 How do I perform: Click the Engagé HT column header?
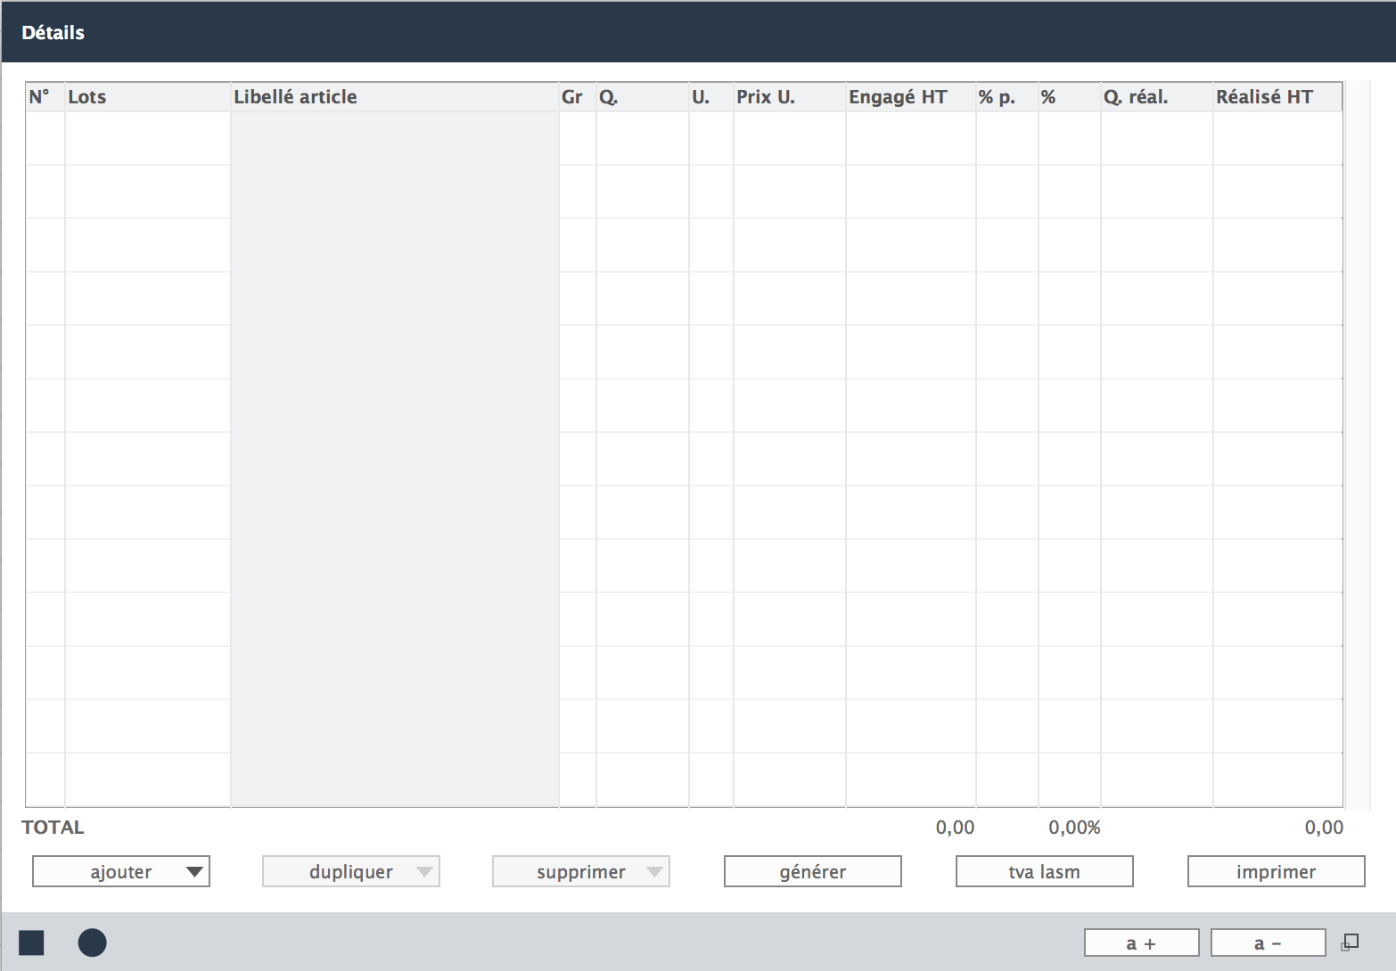click(911, 97)
